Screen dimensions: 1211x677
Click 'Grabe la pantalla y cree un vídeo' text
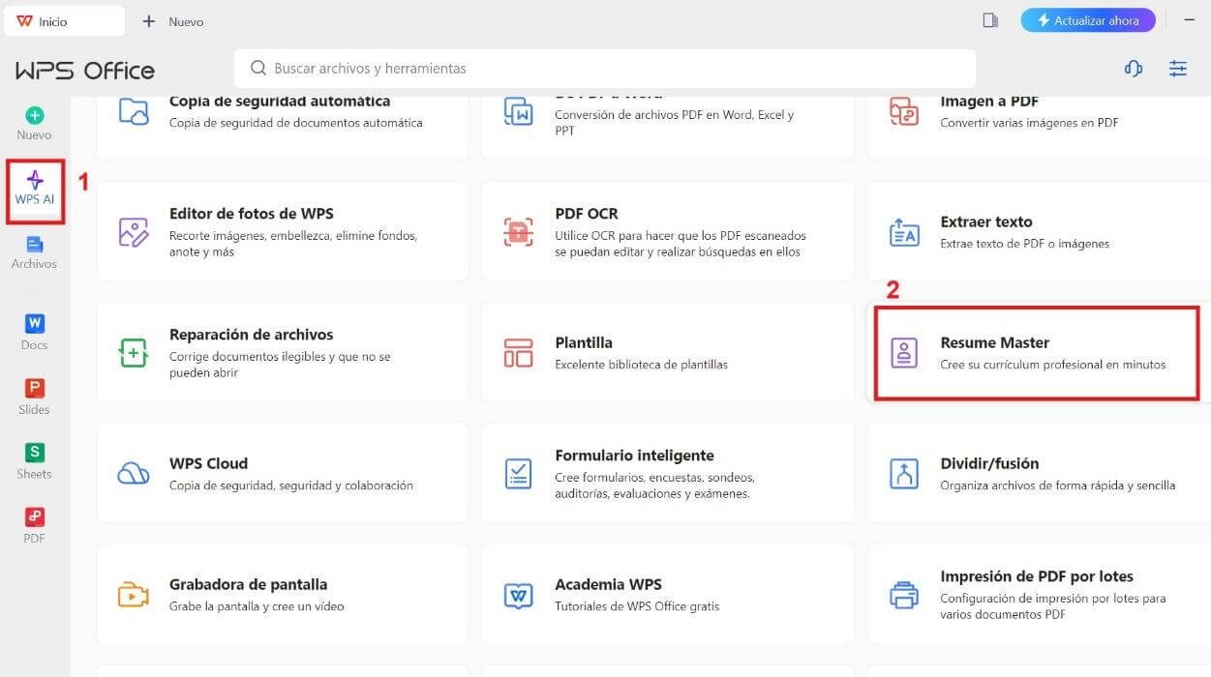(257, 606)
